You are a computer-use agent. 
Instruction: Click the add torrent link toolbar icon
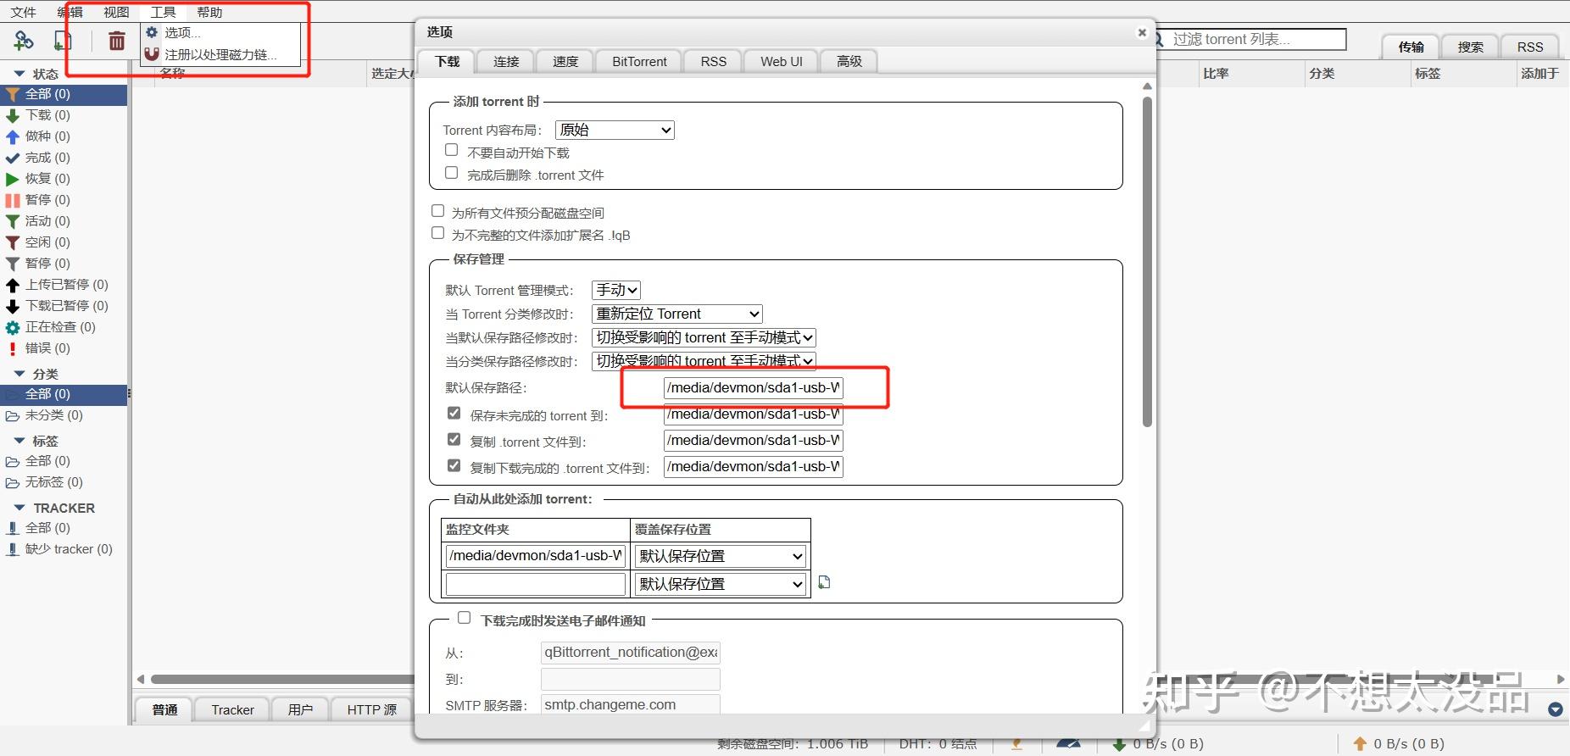coord(24,40)
